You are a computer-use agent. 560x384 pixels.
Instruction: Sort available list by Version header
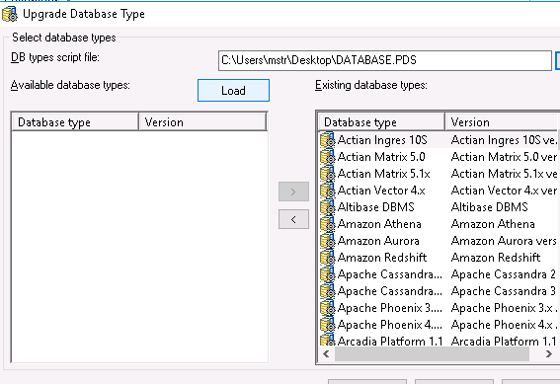click(x=202, y=122)
